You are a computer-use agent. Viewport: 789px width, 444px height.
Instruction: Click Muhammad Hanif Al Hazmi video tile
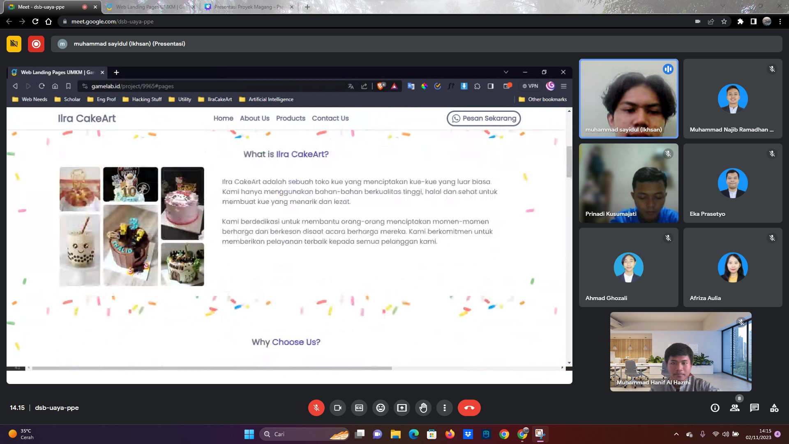pos(681,351)
